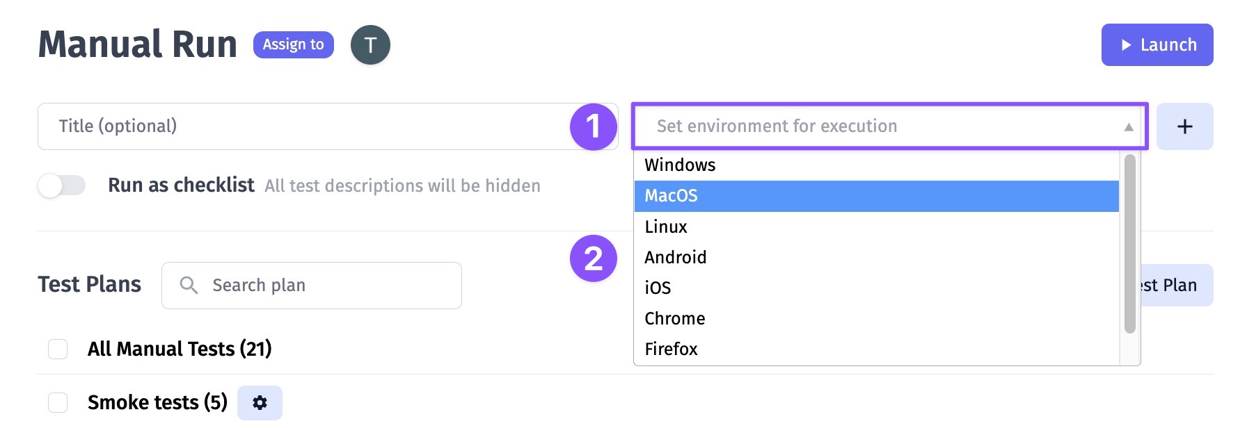This screenshot has height=428, width=1247.
Task: Open the Smoke tests gear settings
Action: [260, 403]
